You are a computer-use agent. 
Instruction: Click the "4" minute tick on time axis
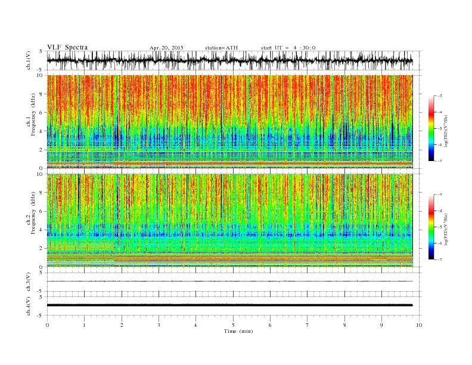tap(195, 325)
